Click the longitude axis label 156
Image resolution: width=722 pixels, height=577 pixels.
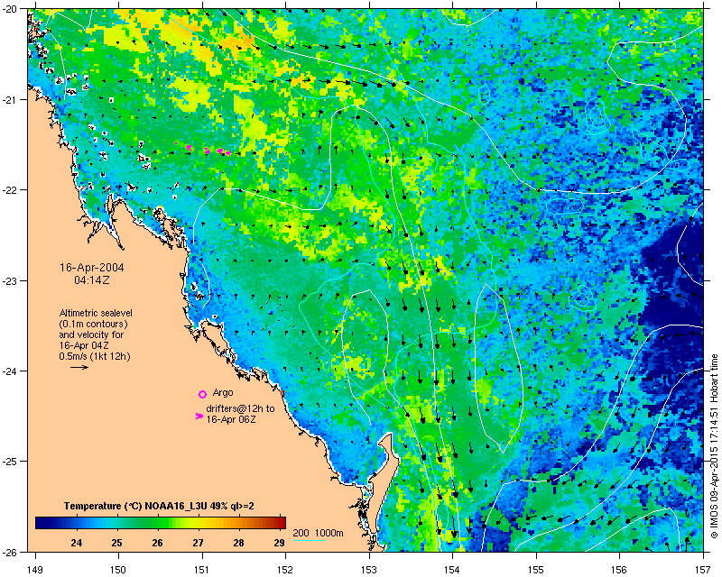click(620, 570)
